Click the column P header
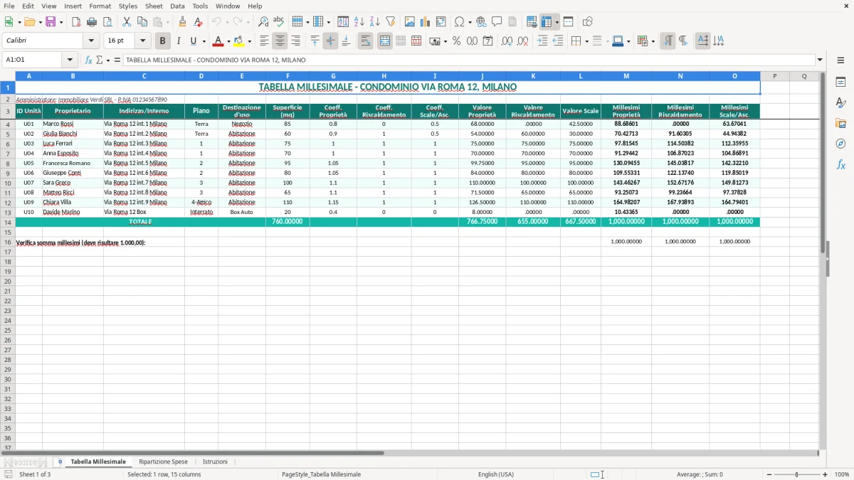Image resolution: width=854 pixels, height=480 pixels. [775, 75]
